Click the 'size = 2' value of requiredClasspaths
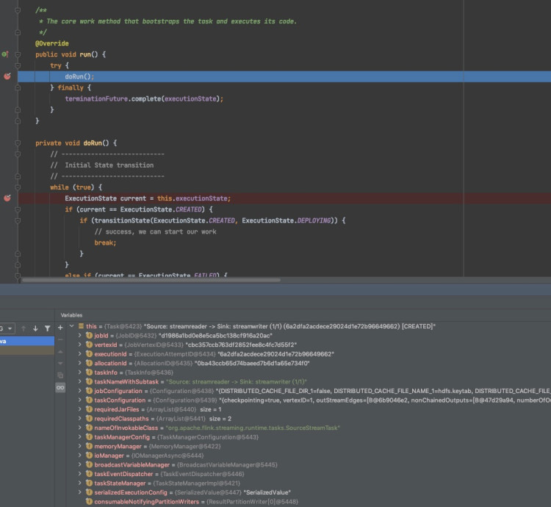Image resolution: width=551 pixels, height=507 pixels. pyautogui.click(x=220, y=419)
